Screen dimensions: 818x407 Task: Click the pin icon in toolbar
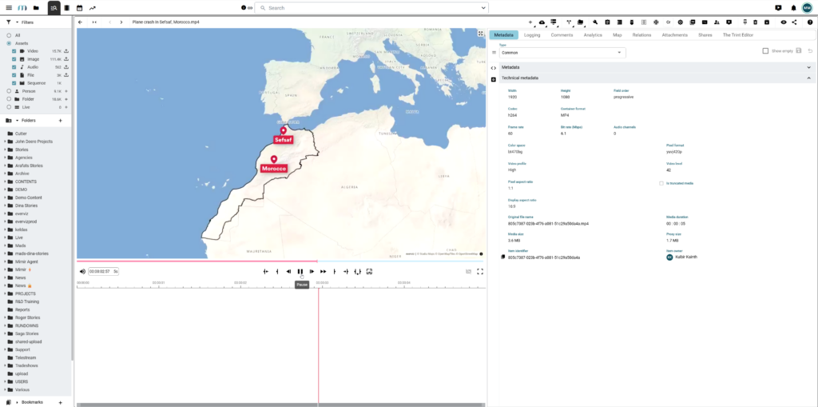(x=745, y=22)
